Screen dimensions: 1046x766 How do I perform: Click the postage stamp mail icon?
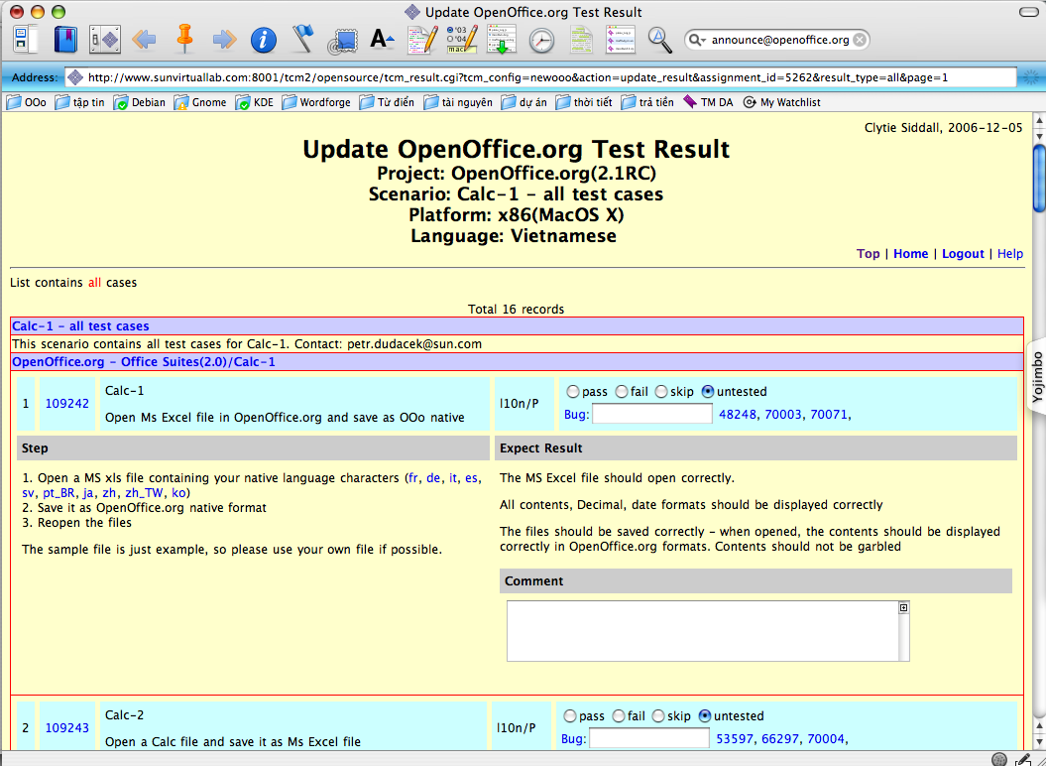343,42
